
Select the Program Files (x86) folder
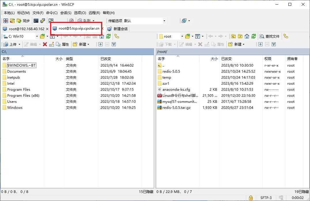tap(23, 96)
